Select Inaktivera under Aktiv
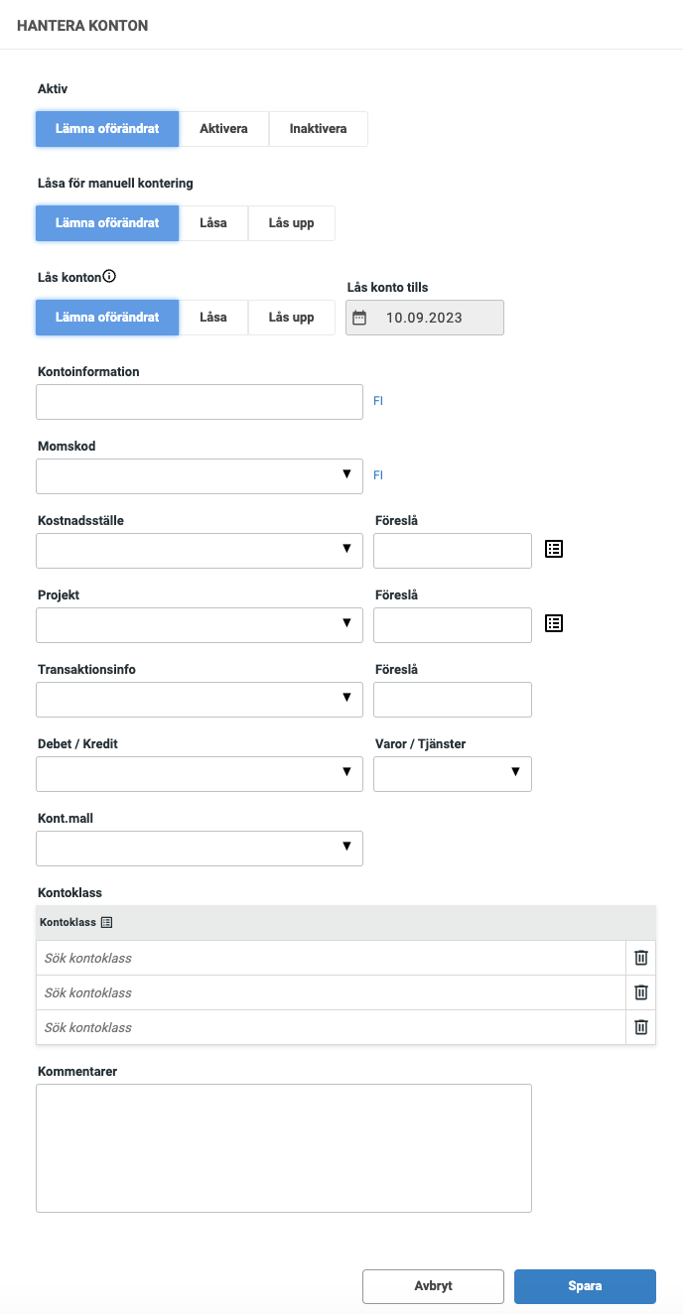This screenshot has height=1314, width=683. tap(318, 129)
